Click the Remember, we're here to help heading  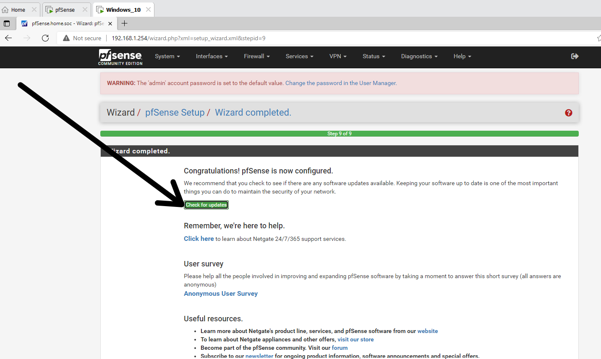234,226
